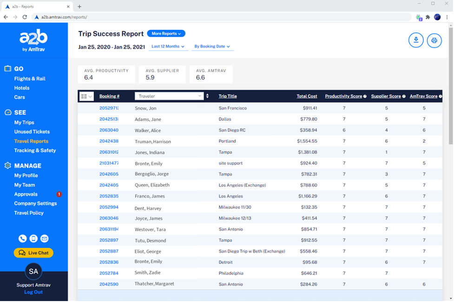Open Tracking & Safety menu item

tap(35, 151)
